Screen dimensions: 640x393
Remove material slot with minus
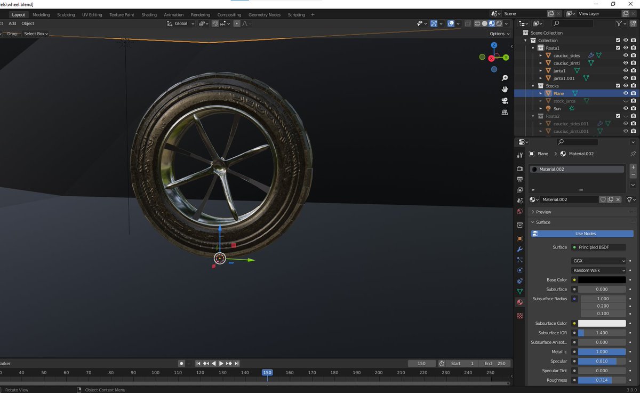coord(633,175)
